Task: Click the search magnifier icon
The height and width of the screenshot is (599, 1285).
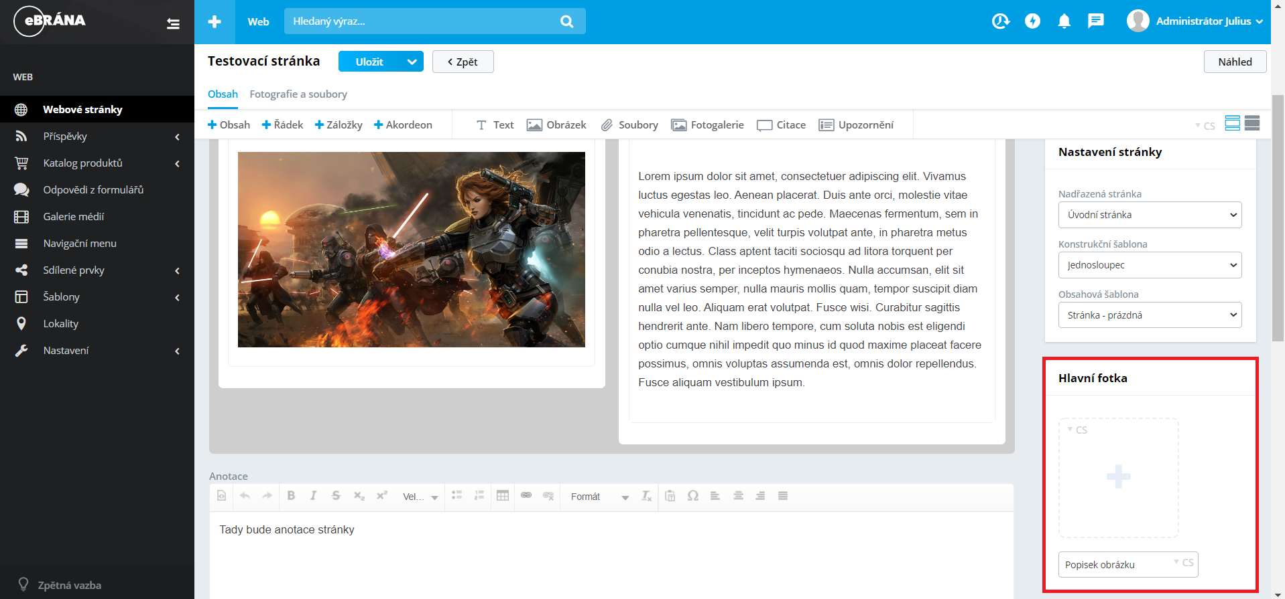Action: coord(567,21)
